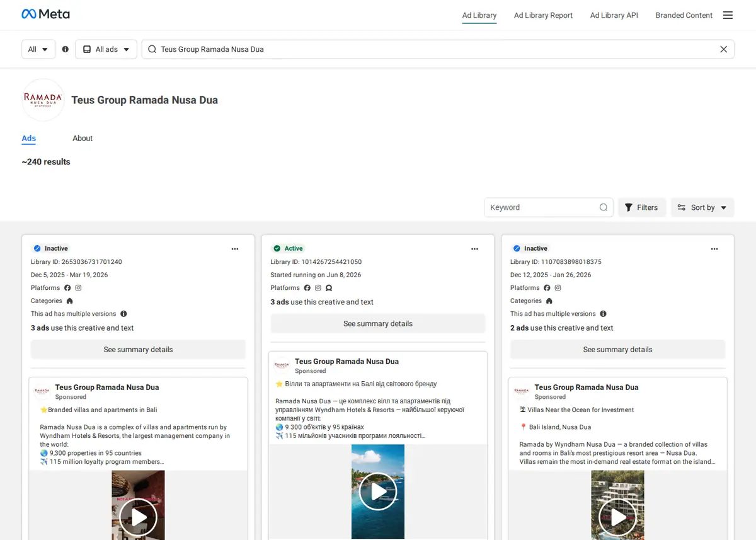756x540 pixels.
Task: Click Instagram platform icon on ad 1107083898018375
Action: [558, 288]
